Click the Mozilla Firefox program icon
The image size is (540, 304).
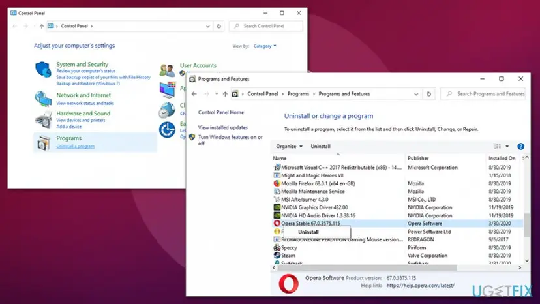pyautogui.click(x=277, y=183)
